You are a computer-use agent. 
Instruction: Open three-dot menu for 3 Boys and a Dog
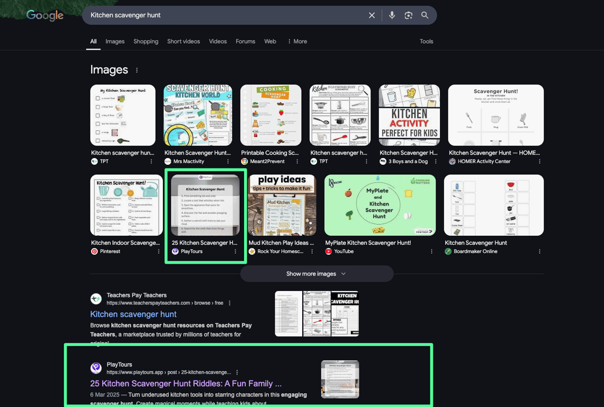(x=436, y=162)
